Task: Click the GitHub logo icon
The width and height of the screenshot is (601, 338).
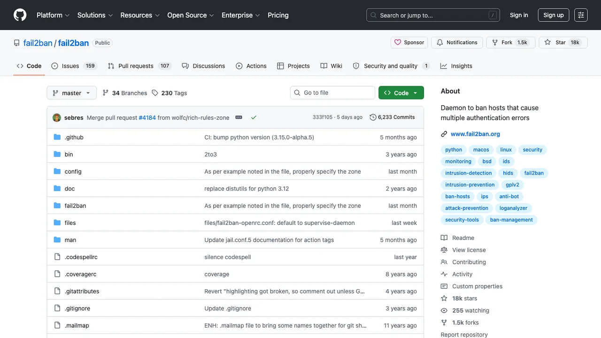Action: 20,15
